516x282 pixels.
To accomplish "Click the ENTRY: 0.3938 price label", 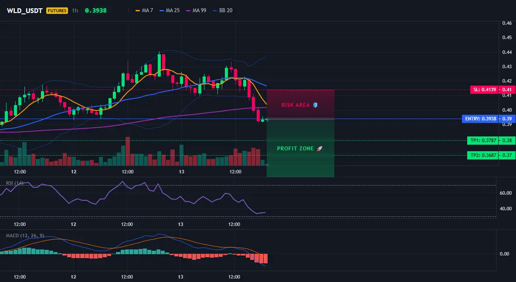I will 480,119.
